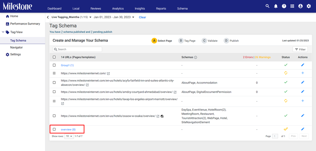Check the overview (8) row checkbox
This screenshot has width=316, height=151.
pyautogui.click(x=54, y=129)
